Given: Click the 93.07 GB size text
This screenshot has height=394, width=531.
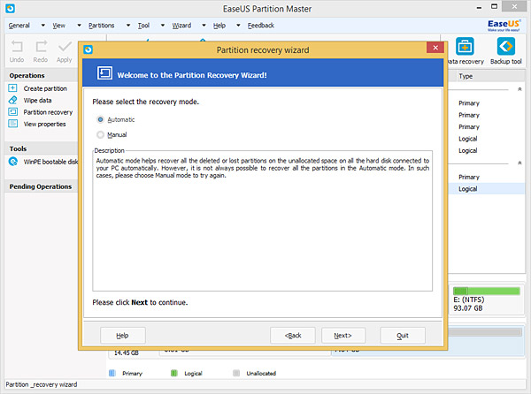Looking at the screenshot, I should click(468, 308).
